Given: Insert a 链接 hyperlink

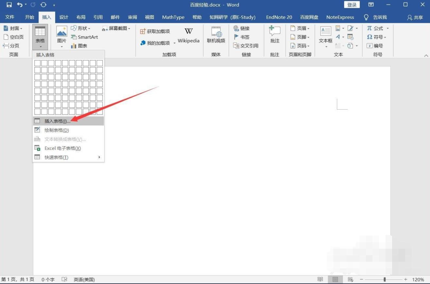Looking at the screenshot, I should click(241, 28).
